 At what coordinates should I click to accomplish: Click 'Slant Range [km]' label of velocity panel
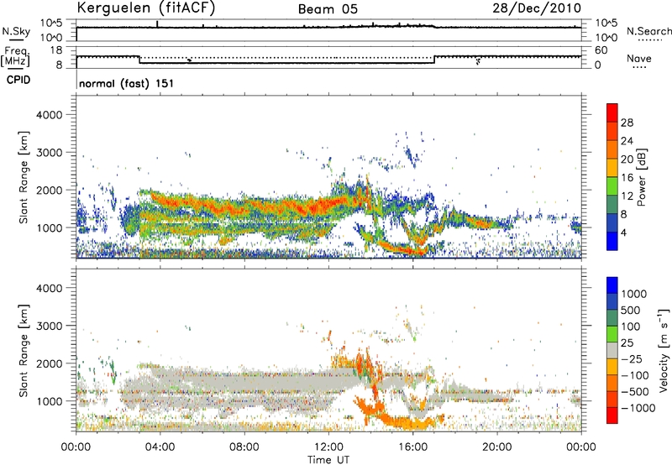(24, 351)
